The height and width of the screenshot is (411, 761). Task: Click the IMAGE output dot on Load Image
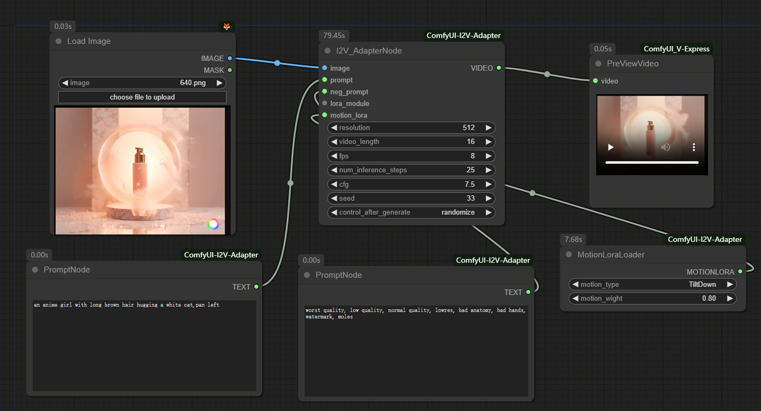point(230,58)
